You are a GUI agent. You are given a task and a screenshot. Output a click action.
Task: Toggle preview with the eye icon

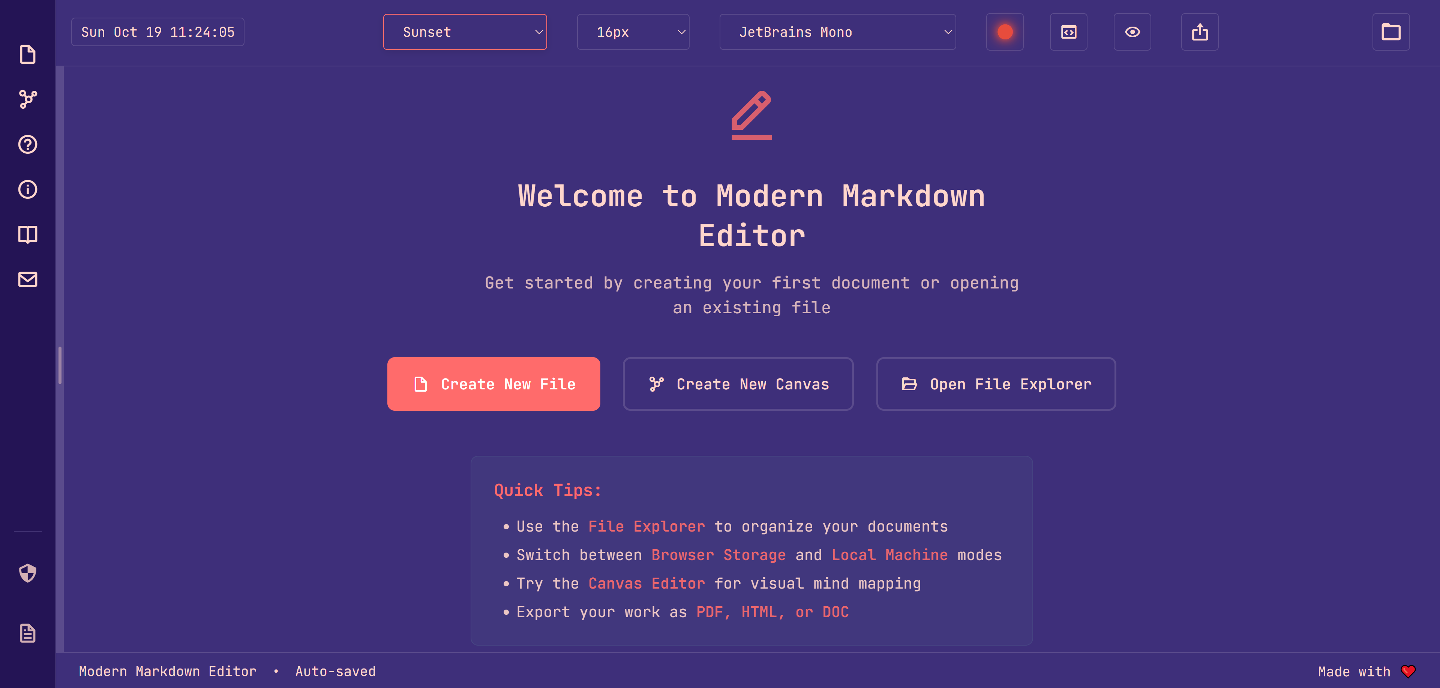coord(1132,32)
